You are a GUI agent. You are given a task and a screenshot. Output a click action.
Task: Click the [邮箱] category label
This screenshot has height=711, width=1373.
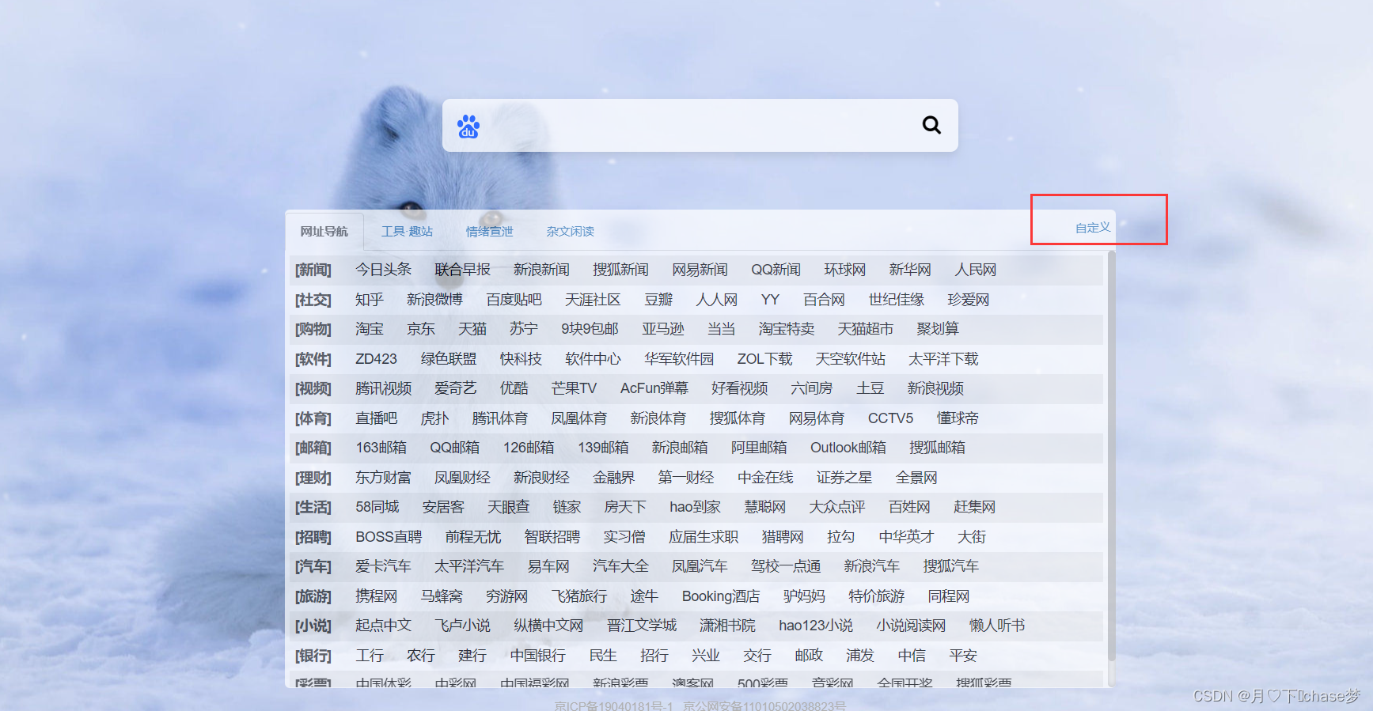point(313,448)
